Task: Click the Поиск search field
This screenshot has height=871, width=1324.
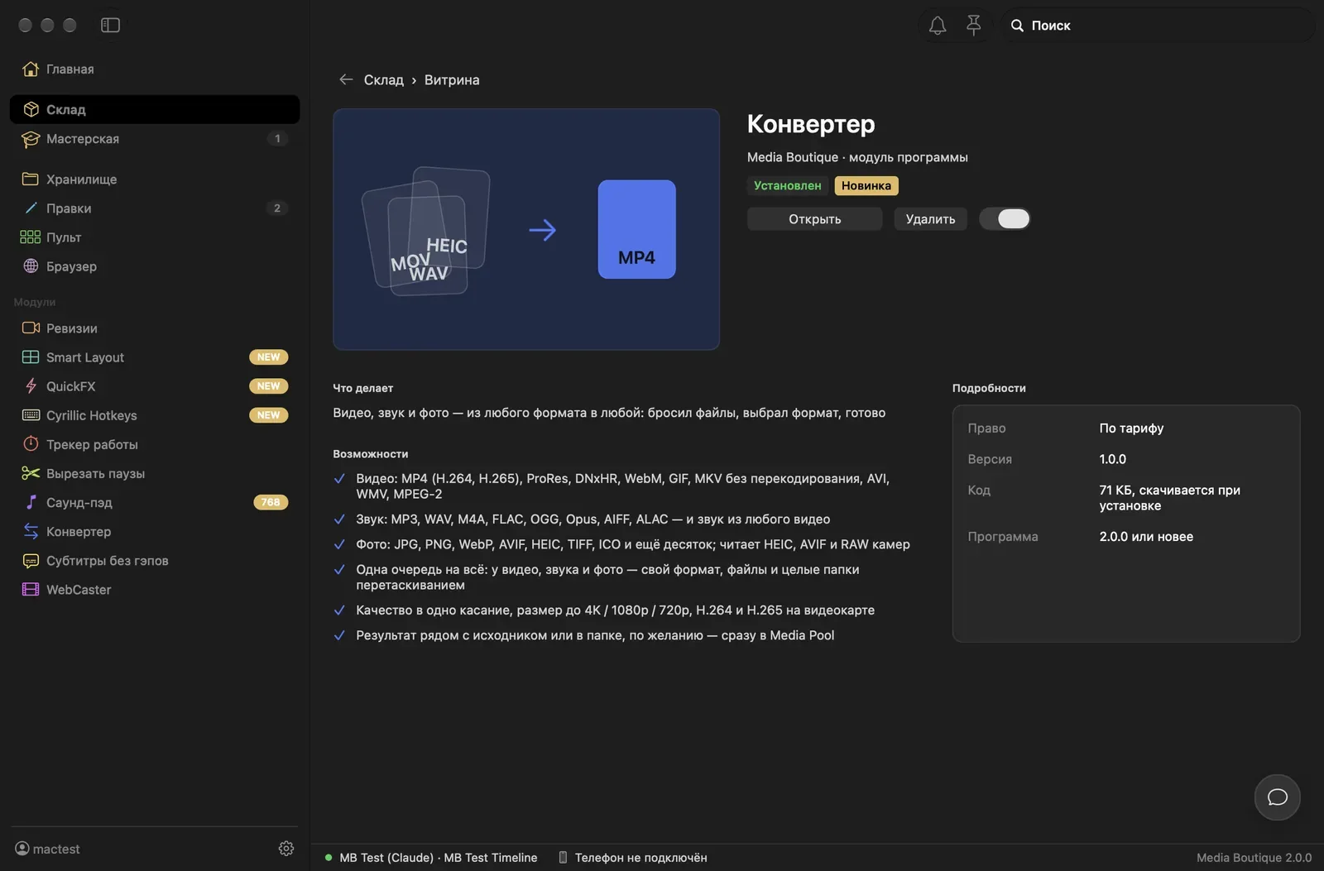Action: click(x=1157, y=26)
